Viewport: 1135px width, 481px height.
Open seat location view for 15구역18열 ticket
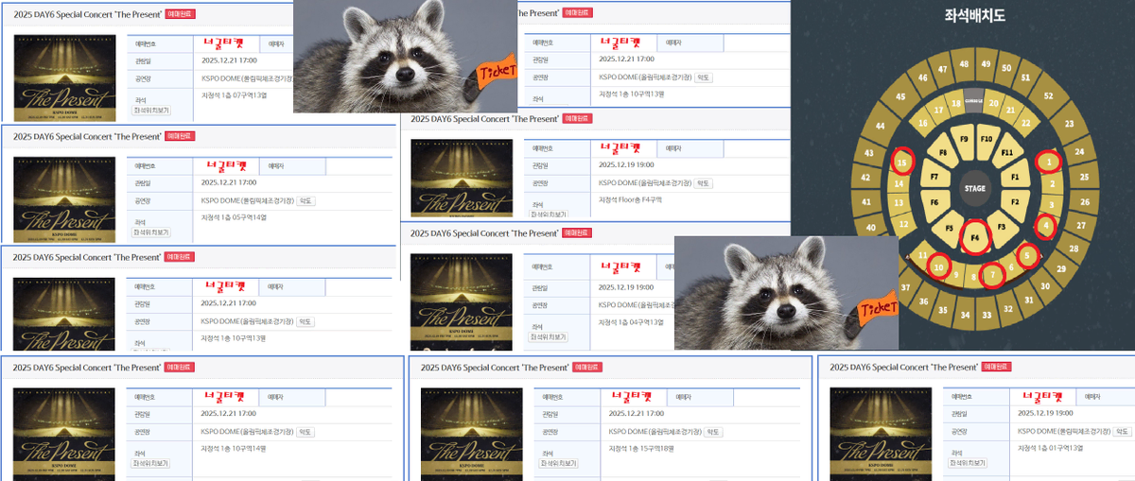click(559, 464)
